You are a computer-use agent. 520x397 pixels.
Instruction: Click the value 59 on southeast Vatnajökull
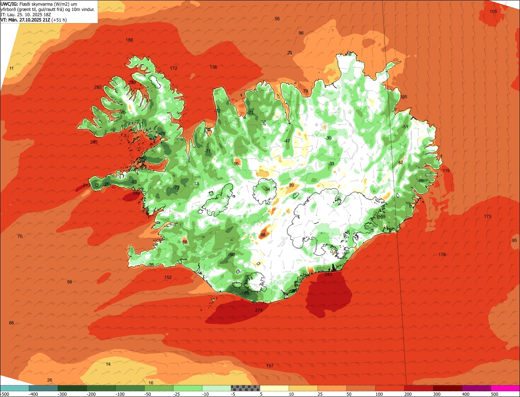[383, 216]
